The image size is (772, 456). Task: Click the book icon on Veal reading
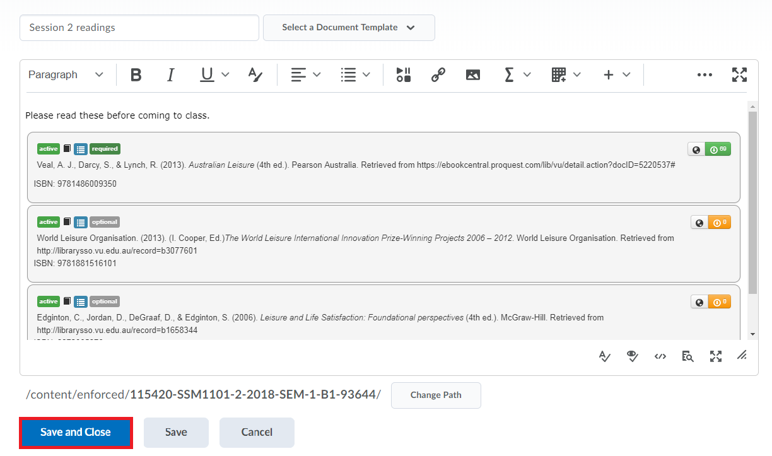[x=67, y=149]
